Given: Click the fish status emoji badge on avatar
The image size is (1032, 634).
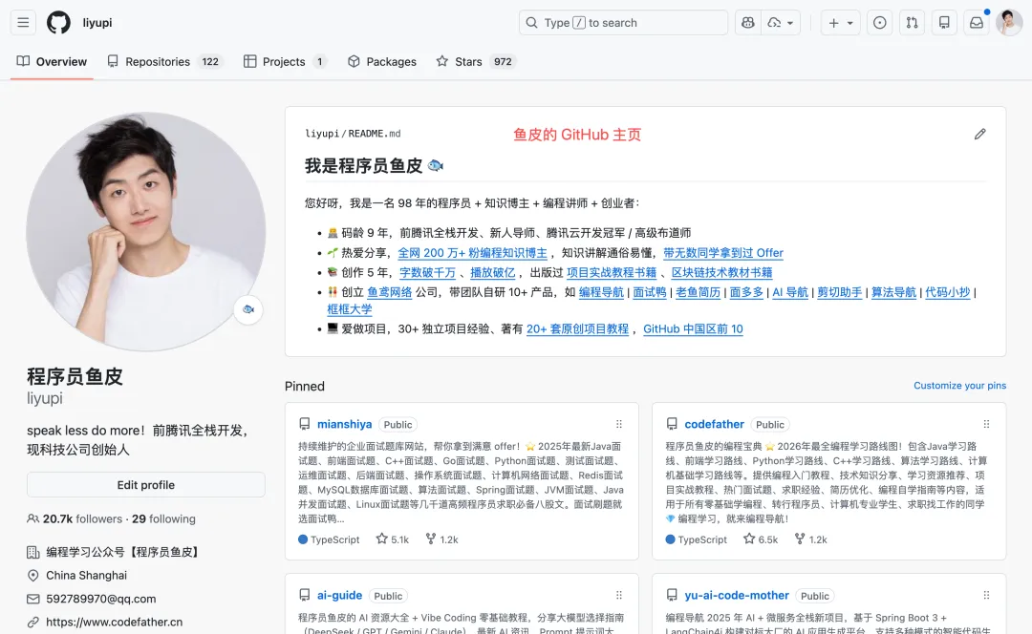Looking at the screenshot, I should tap(248, 309).
